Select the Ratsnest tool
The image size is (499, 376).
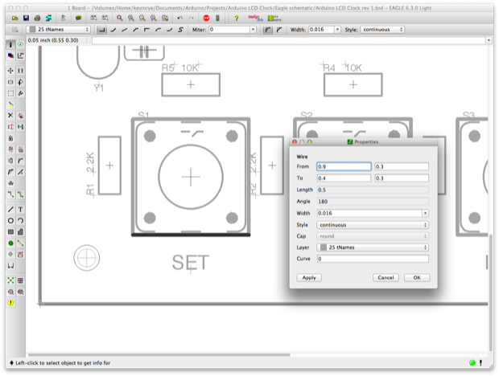click(10, 280)
